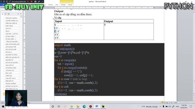
Task: Open Cortana circle on taskbar
Action: pos(53,106)
